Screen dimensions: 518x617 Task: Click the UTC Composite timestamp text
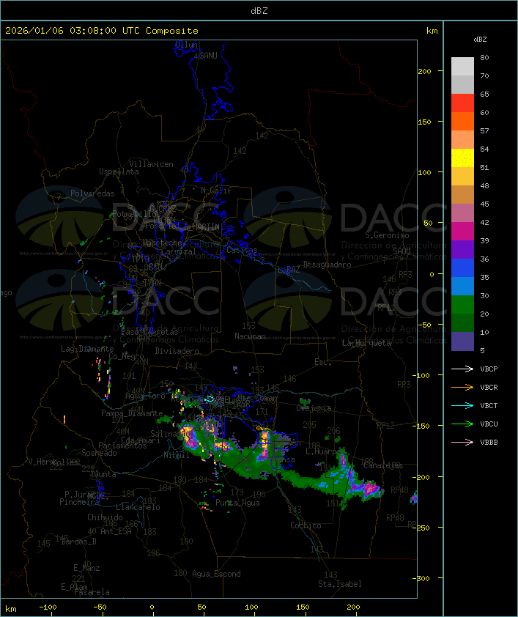coord(102,31)
